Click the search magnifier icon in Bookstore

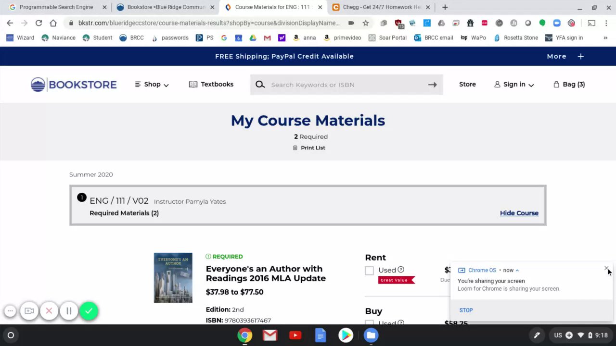pyautogui.click(x=260, y=85)
